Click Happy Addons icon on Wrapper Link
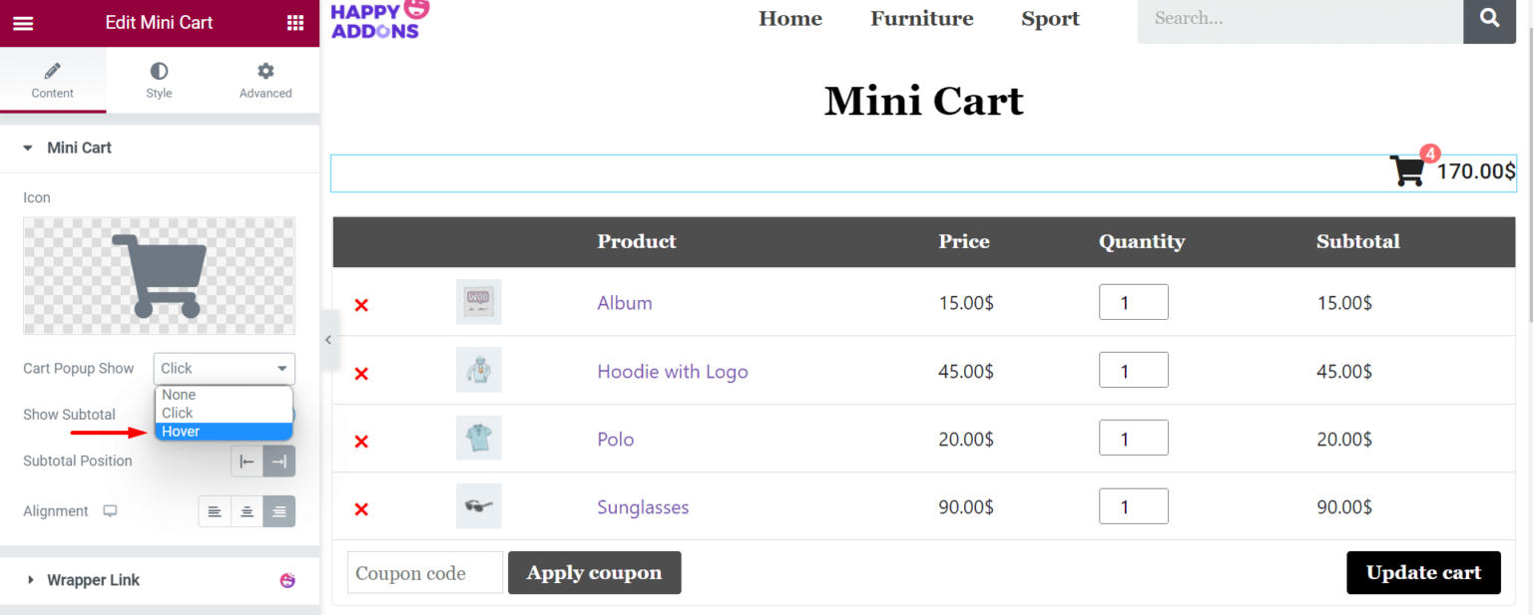 [287, 580]
